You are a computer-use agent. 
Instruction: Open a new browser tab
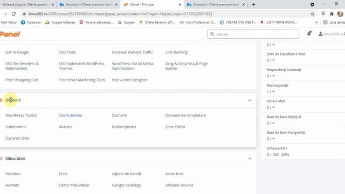pos(253,4)
